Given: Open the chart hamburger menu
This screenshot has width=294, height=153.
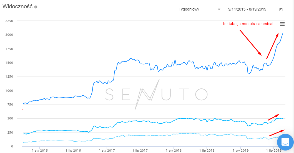Looking at the screenshot, I should click(x=282, y=24).
